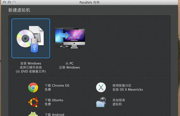Screen dimensions: 180x116
Task: Click the Chrome OS logo icon
Action: pyautogui.click(x=33, y=88)
